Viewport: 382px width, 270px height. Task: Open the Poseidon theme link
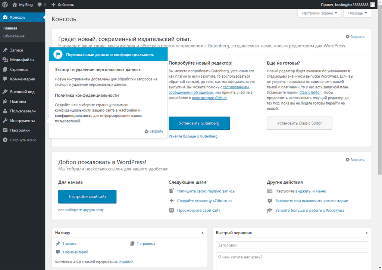pyautogui.click(x=126, y=262)
